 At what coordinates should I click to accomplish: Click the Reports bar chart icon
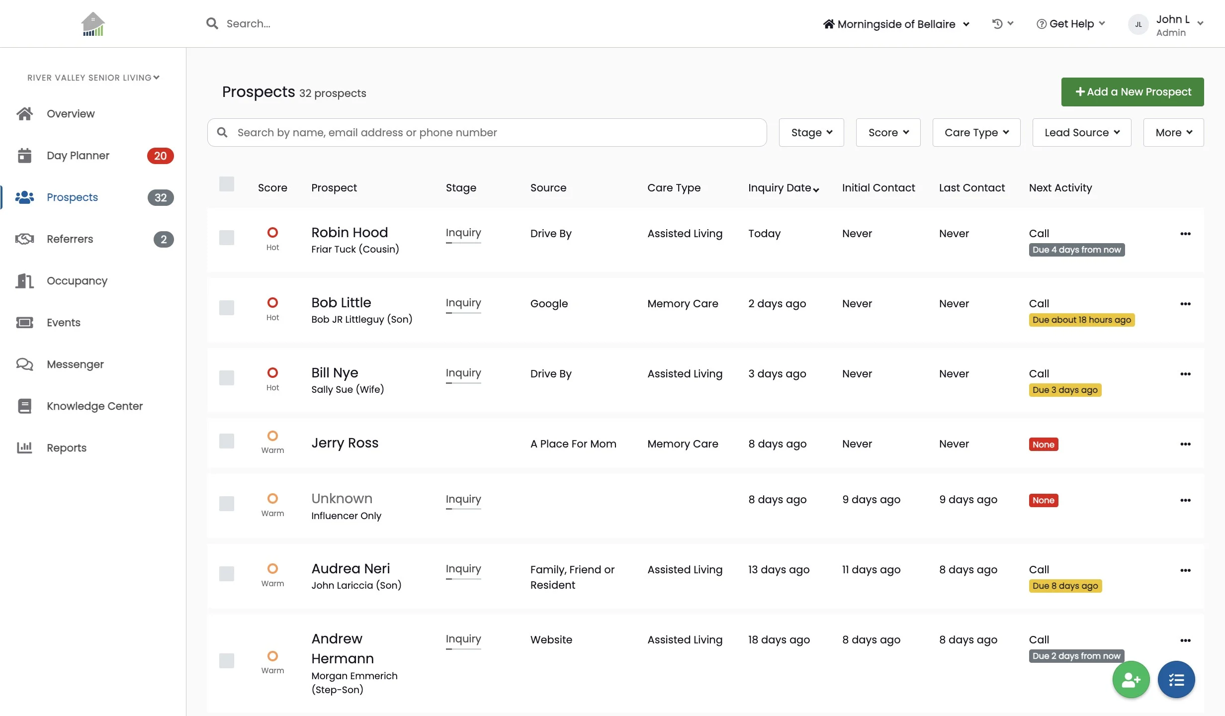[x=24, y=447]
